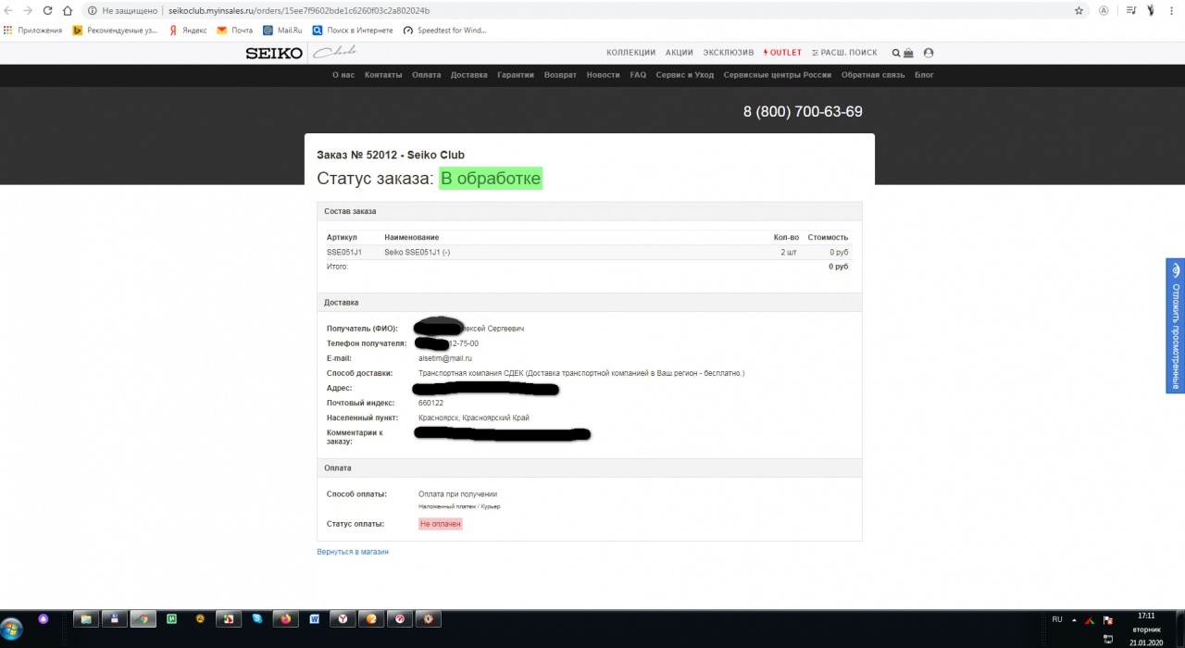Image resolution: width=1185 pixels, height=648 pixels.
Task: Open the shopping cart icon
Action: 908,53
